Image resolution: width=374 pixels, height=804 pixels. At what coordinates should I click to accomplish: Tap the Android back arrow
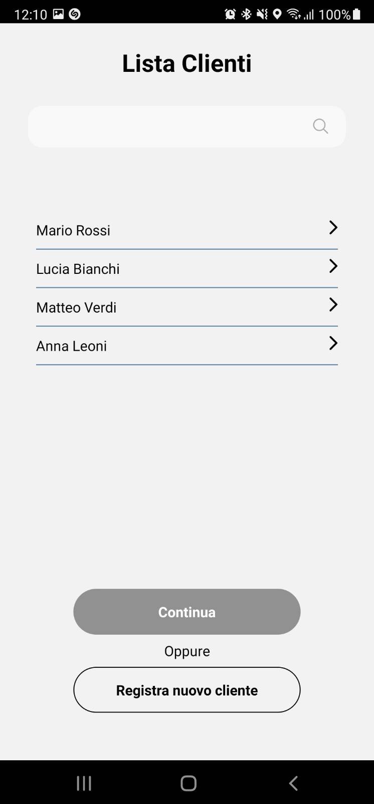293,783
